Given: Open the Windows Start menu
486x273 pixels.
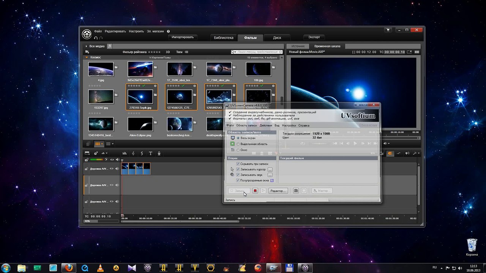Looking at the screenshot, I should (x=6, y=268).
